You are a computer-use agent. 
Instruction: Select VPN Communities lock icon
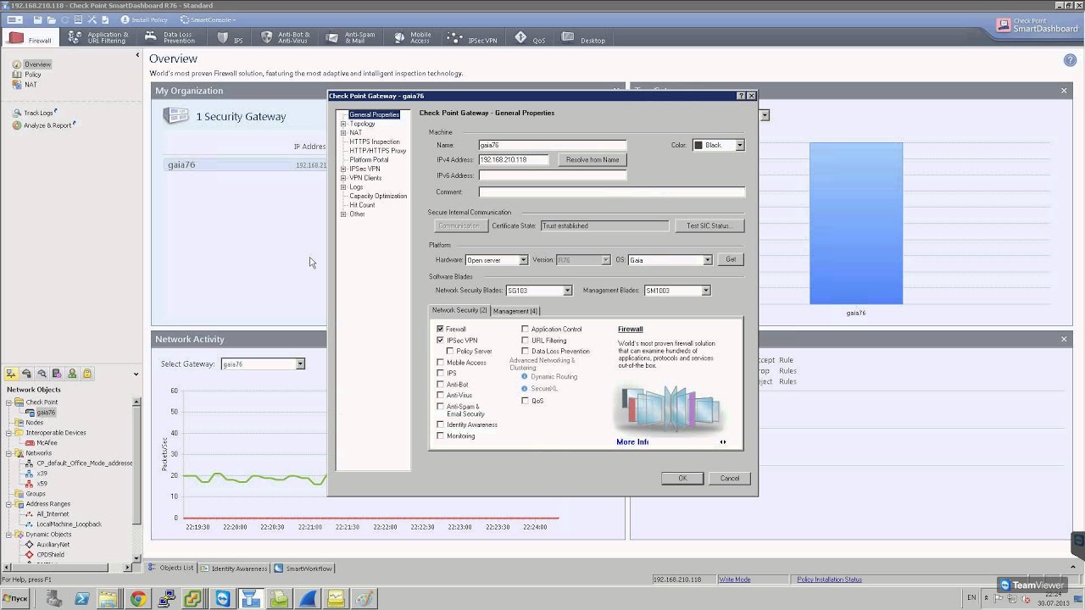87,374
